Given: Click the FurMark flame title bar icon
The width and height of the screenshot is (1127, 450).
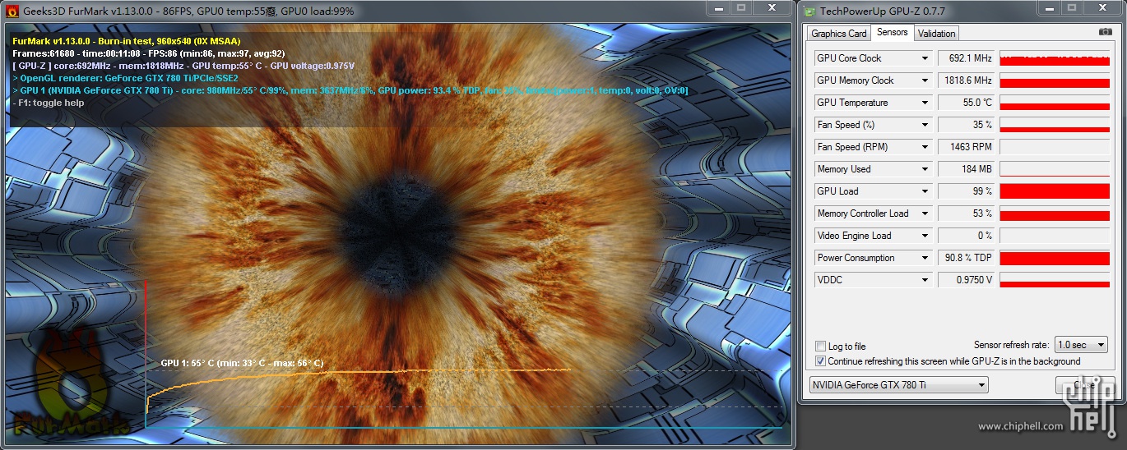Looking at the screenshot, I should (x=12, y=10).
